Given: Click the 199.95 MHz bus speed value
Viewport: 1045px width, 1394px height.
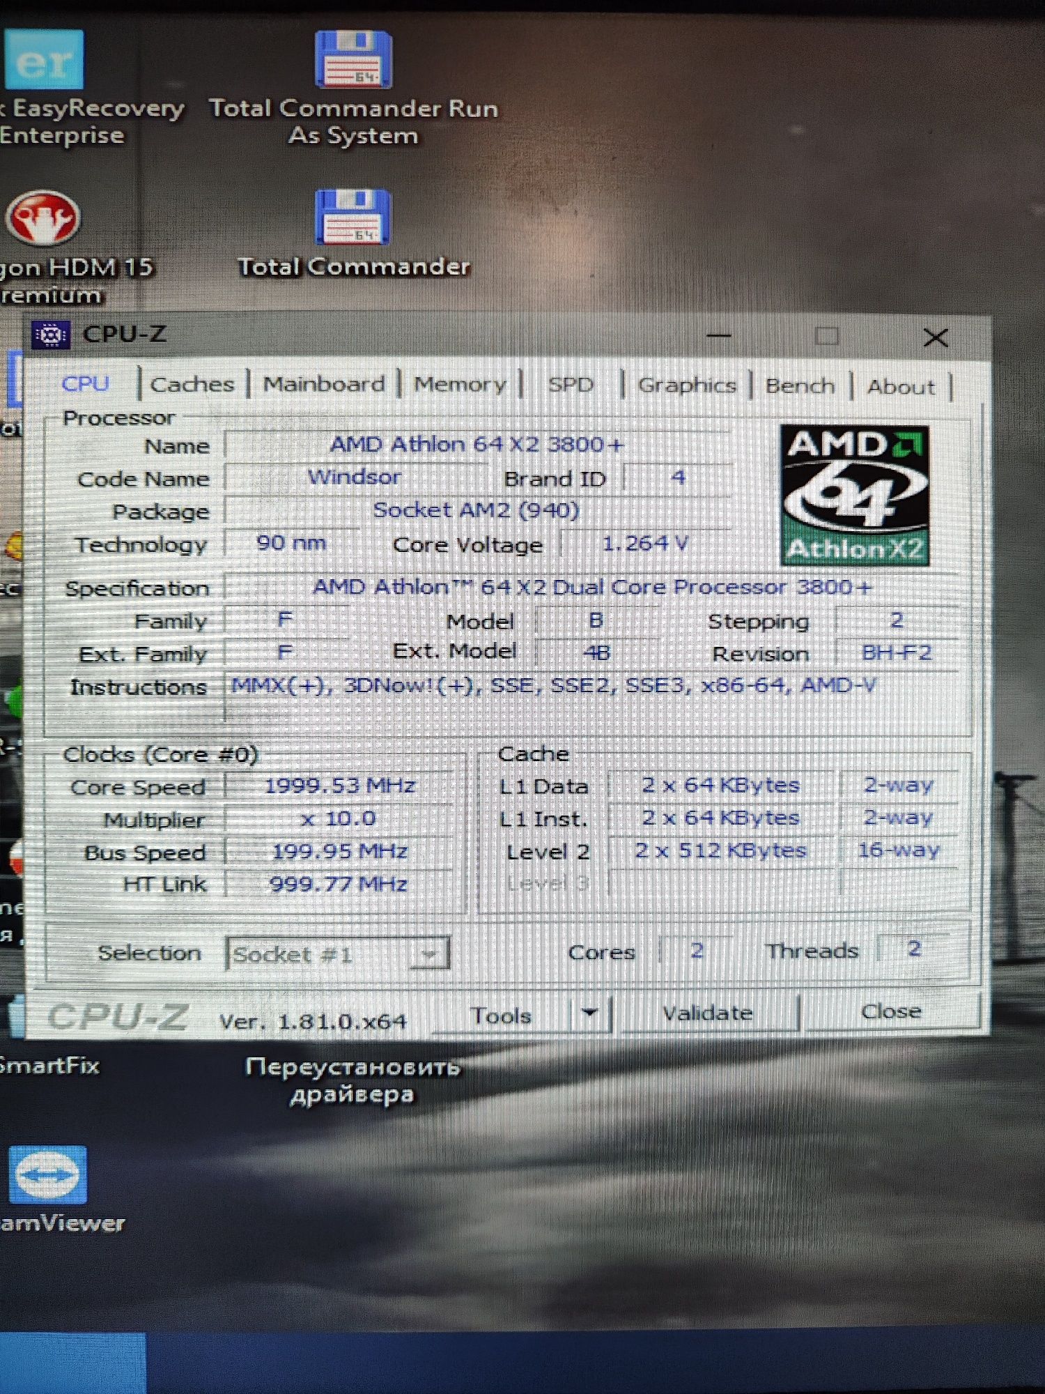Looking at the screenshot, I should [340, 851].
